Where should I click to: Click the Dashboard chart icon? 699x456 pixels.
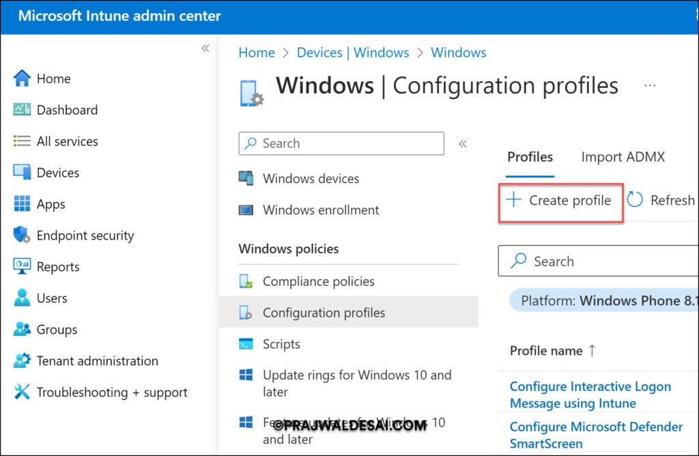point(22,109)
